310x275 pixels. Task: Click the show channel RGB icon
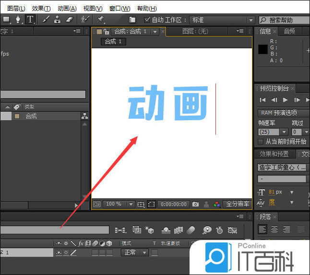[x=217, y=204]
